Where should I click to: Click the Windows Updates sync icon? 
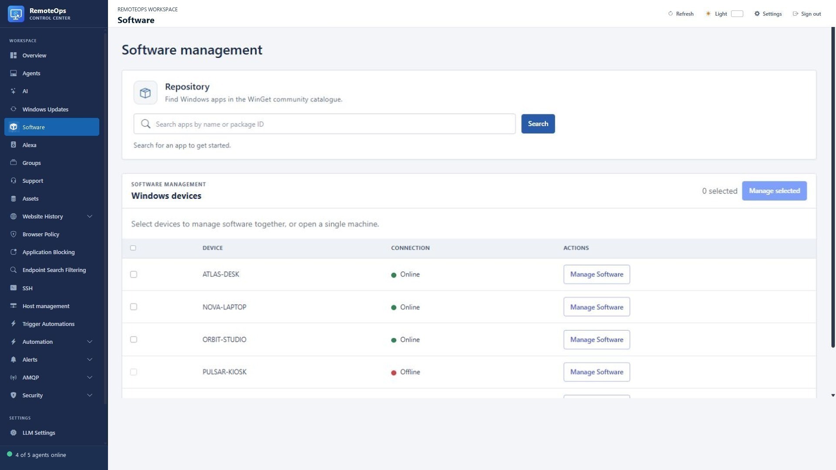pyautogui.click(x=13, y=109)
